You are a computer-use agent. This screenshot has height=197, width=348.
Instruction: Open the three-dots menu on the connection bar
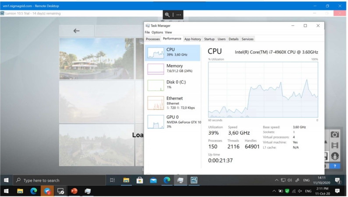coord(179,15)
